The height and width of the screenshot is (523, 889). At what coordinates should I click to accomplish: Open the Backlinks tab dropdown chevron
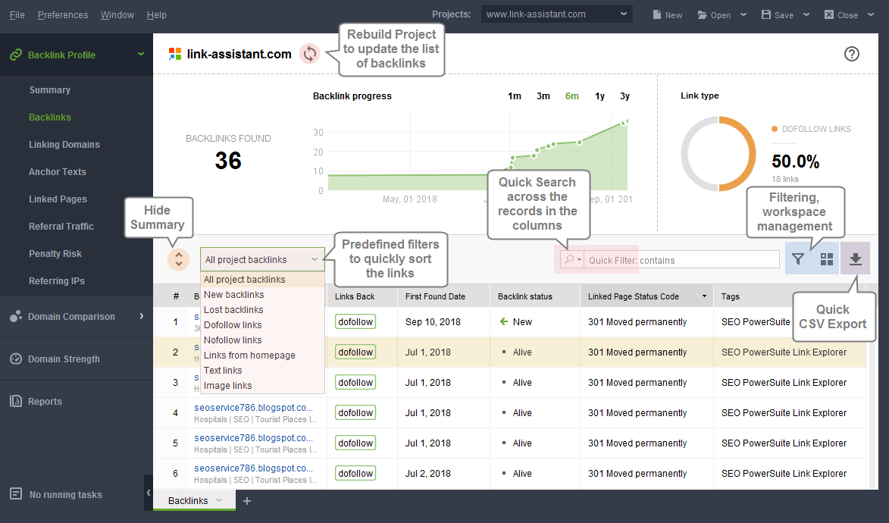[219, 500]
